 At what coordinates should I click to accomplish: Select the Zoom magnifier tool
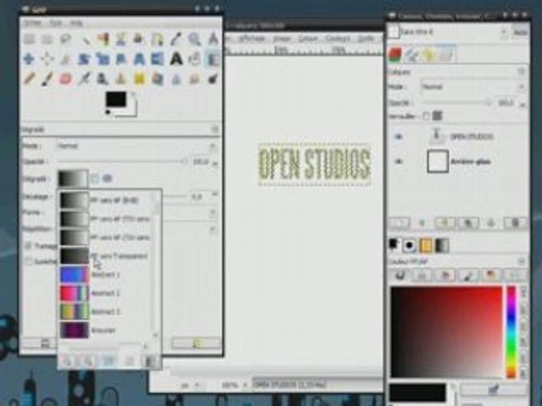coord(195,39)
